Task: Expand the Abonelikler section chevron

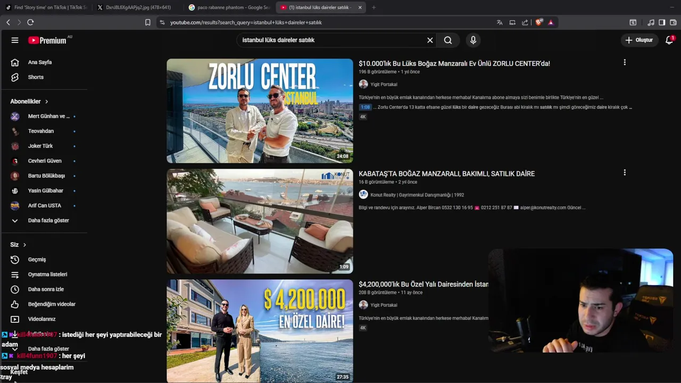Action: pyautogui.click(x=46, y=101)
